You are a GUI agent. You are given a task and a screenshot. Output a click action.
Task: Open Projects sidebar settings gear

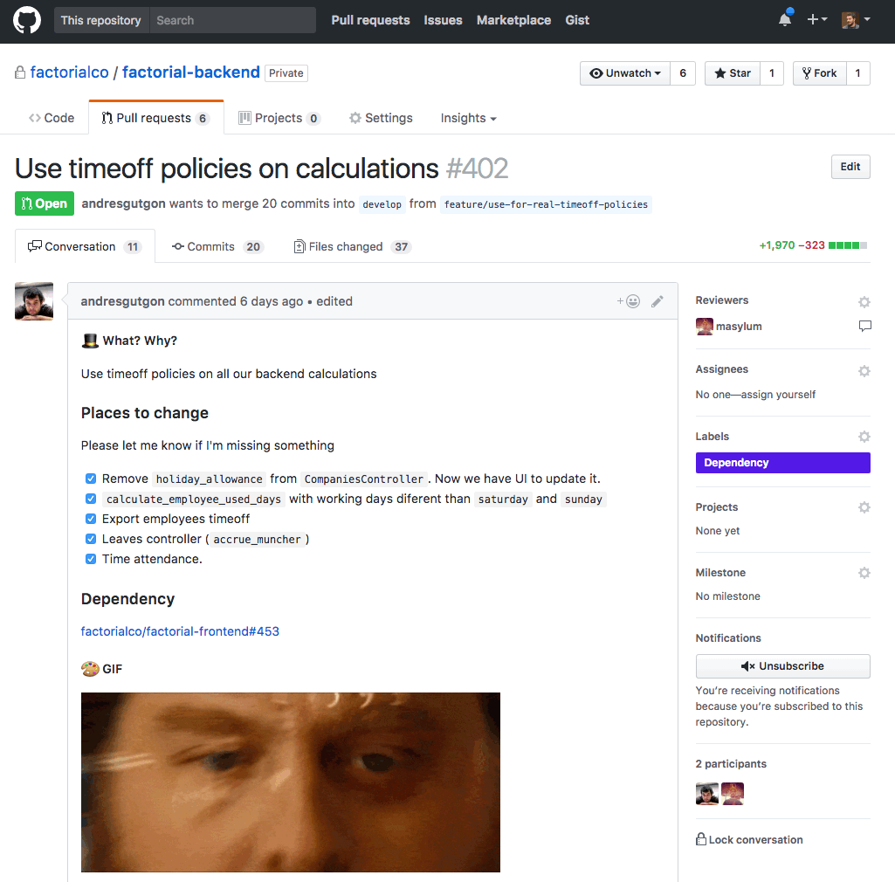click(864, 507)
